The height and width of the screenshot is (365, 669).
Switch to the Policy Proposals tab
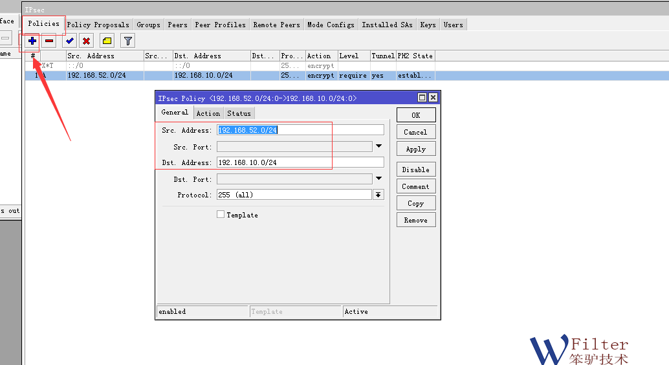pos(98,25)
